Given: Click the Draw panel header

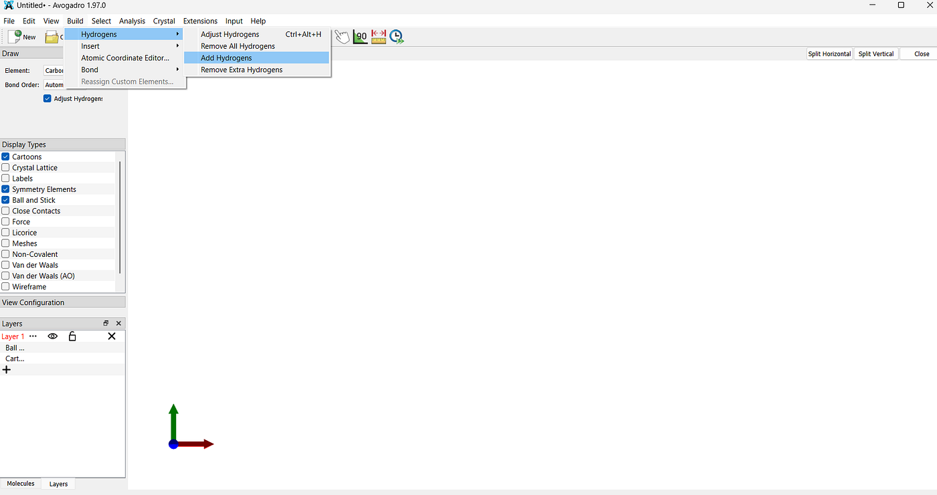Looking at the screenshot, I should click(x=63, y=54).
